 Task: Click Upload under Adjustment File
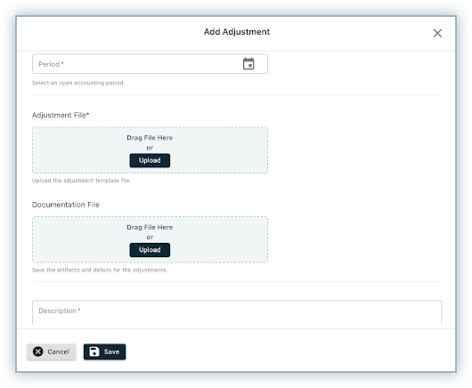tap(150, 160)
